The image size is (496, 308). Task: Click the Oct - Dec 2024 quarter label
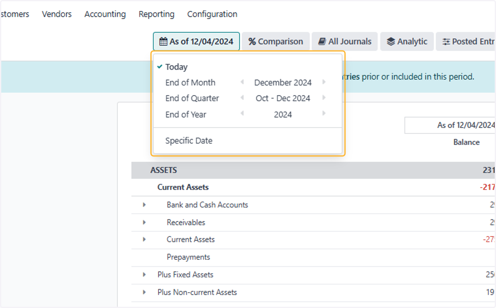[x=283, y=98]
